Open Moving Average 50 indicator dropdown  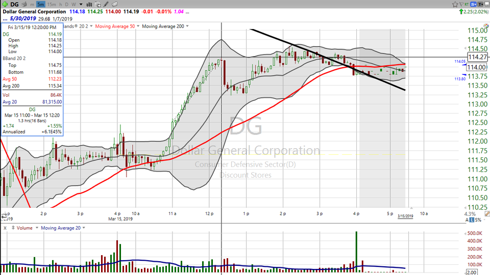(138, 26)
